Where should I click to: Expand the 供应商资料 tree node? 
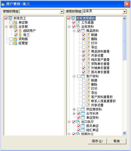(74, 109)
